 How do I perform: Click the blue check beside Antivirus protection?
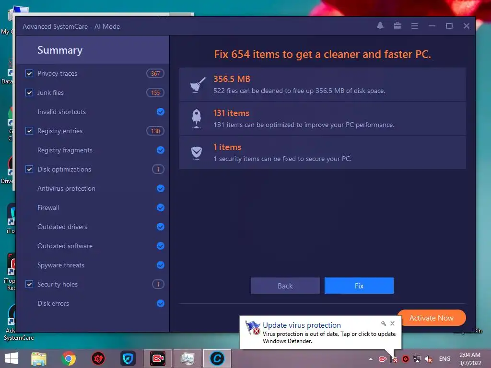click(x=160, y=188)
